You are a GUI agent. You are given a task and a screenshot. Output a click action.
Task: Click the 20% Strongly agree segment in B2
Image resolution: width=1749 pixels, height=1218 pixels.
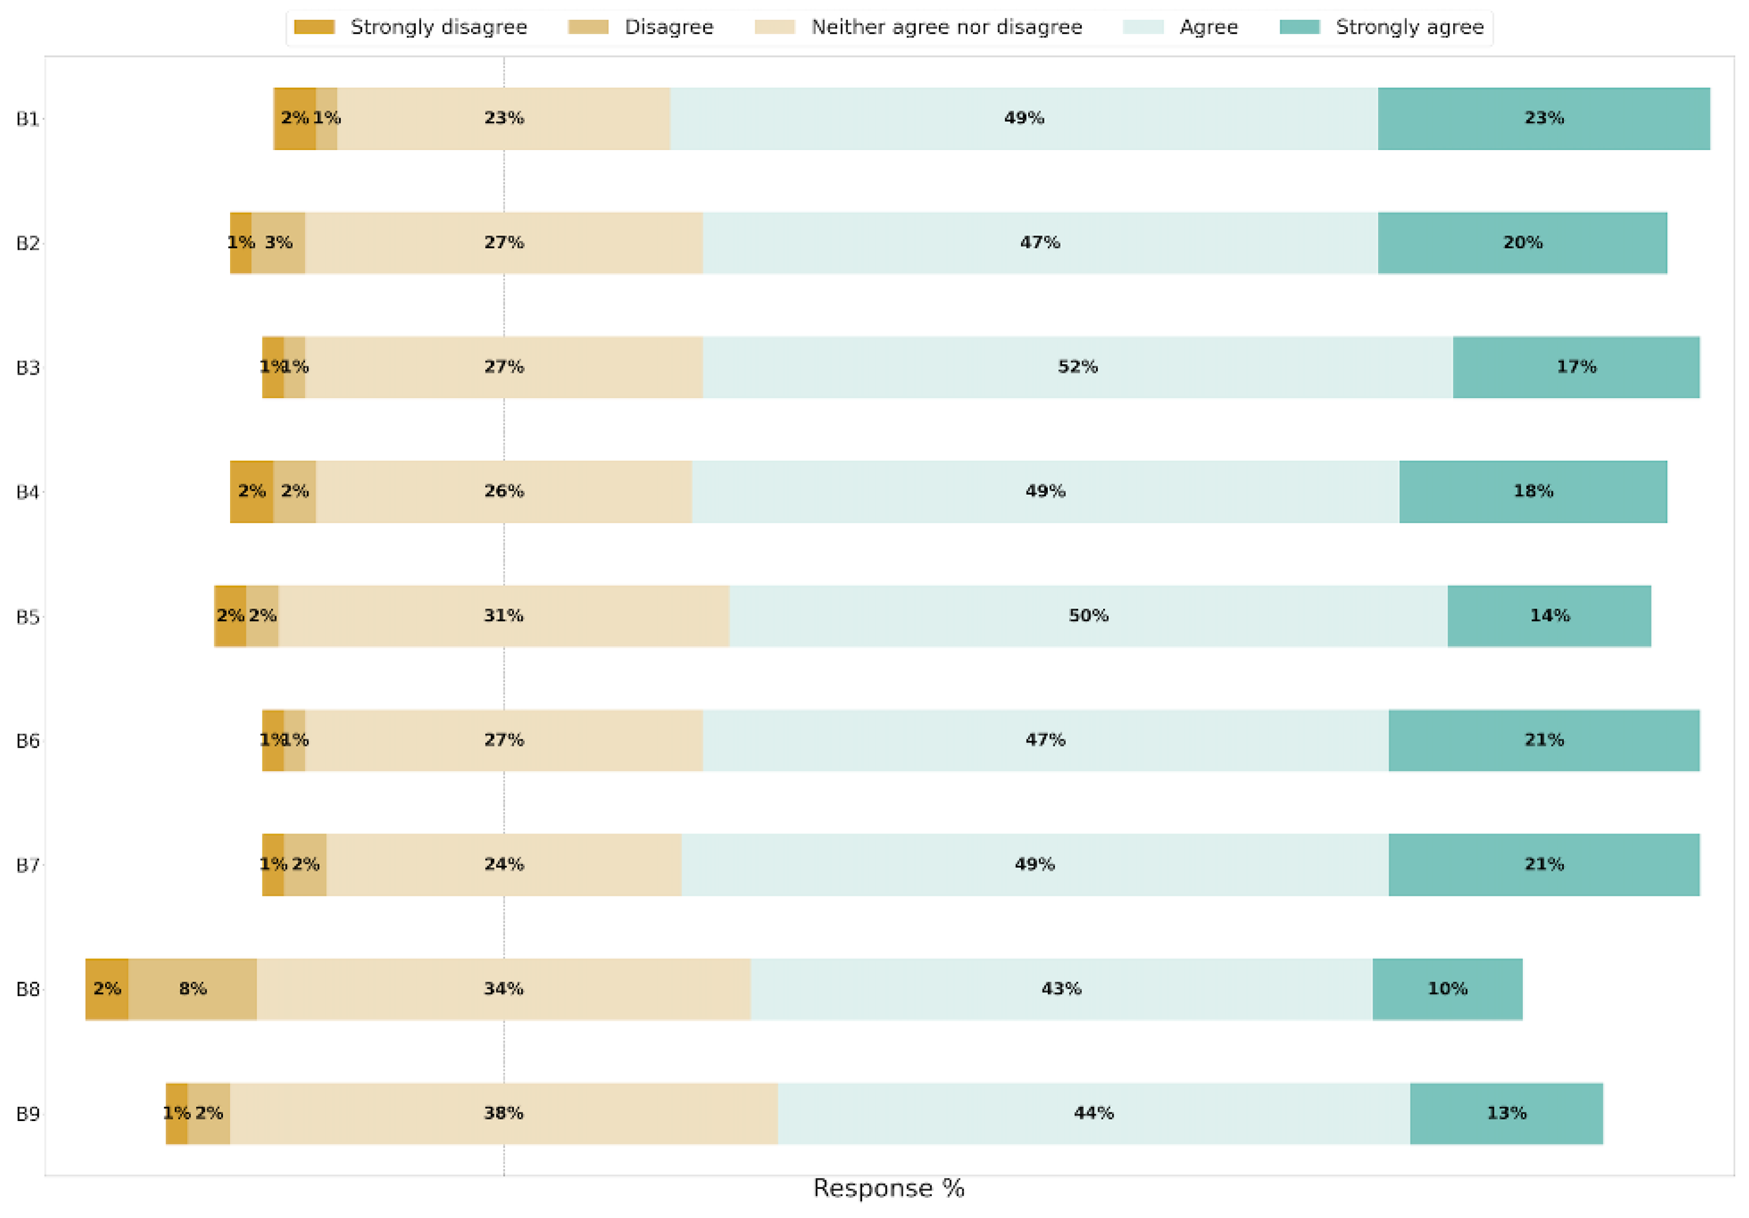tap(1522, 243)
